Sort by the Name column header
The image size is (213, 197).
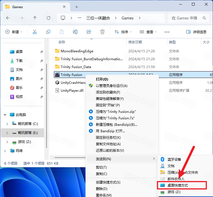62,42
